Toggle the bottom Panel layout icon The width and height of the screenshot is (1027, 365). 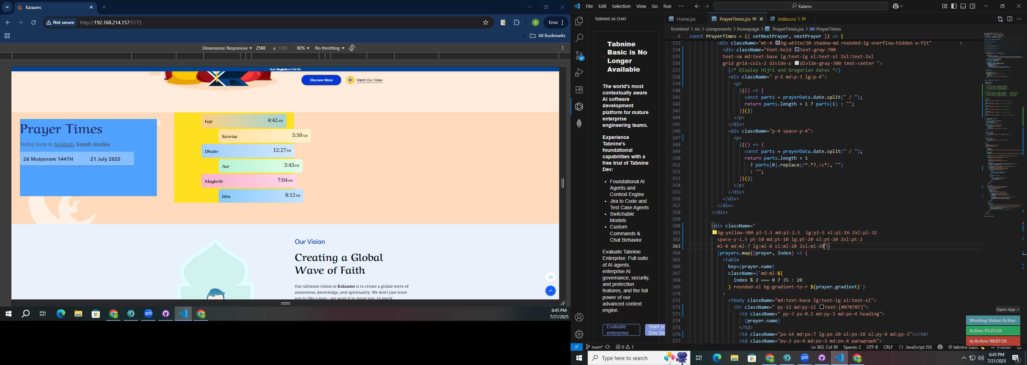coord(963,6)
